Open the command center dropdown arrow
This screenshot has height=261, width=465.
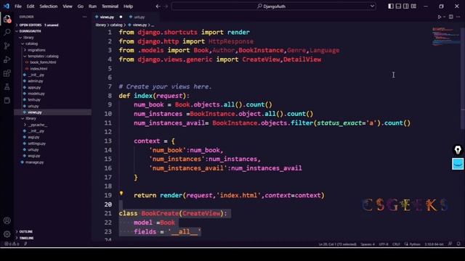(x=372, y=7)
